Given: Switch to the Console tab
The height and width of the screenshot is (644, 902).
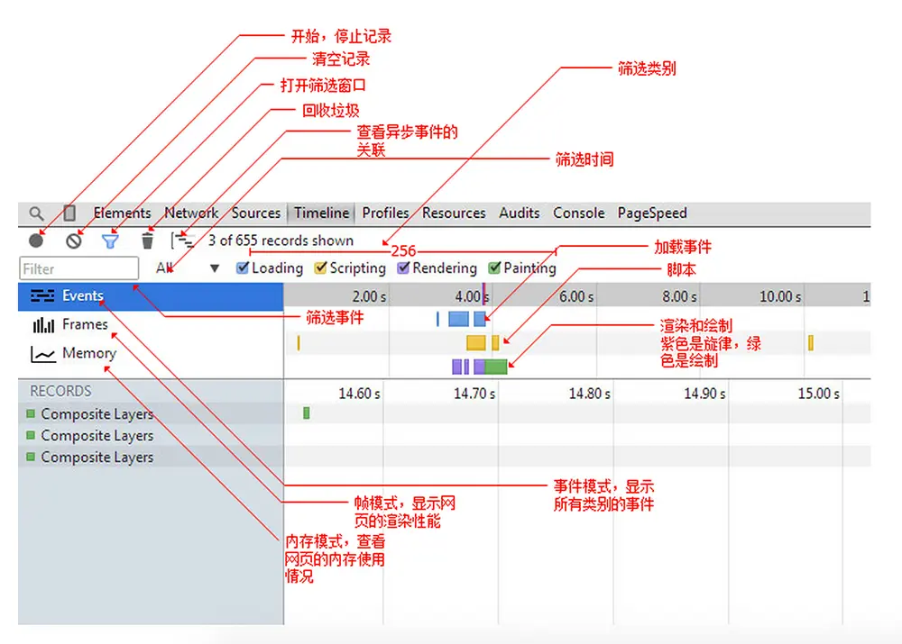Looking at the screenshot, I should (578, 213).
